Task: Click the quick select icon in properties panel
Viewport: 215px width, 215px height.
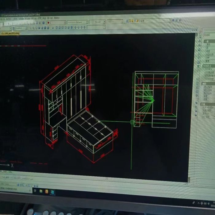Action: 201,33
